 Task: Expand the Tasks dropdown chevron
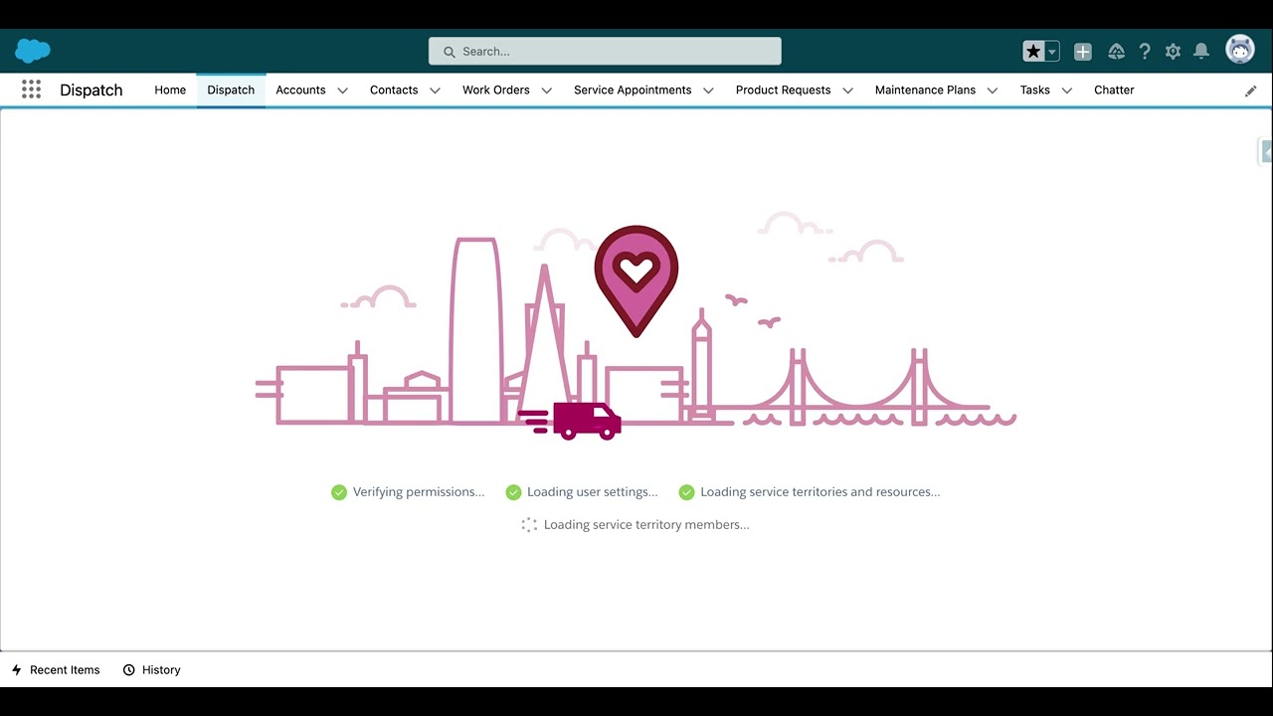(1066, 90)
